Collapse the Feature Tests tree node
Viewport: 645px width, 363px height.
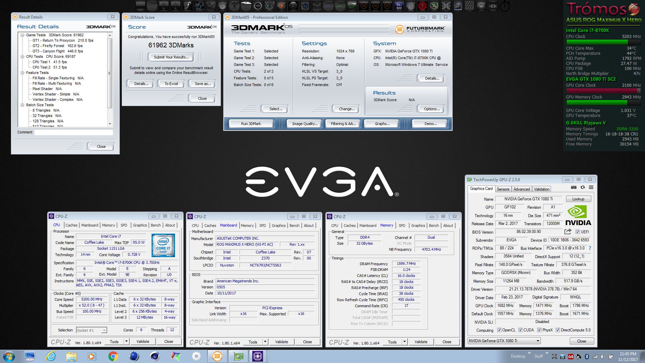[x=23, y=73]
